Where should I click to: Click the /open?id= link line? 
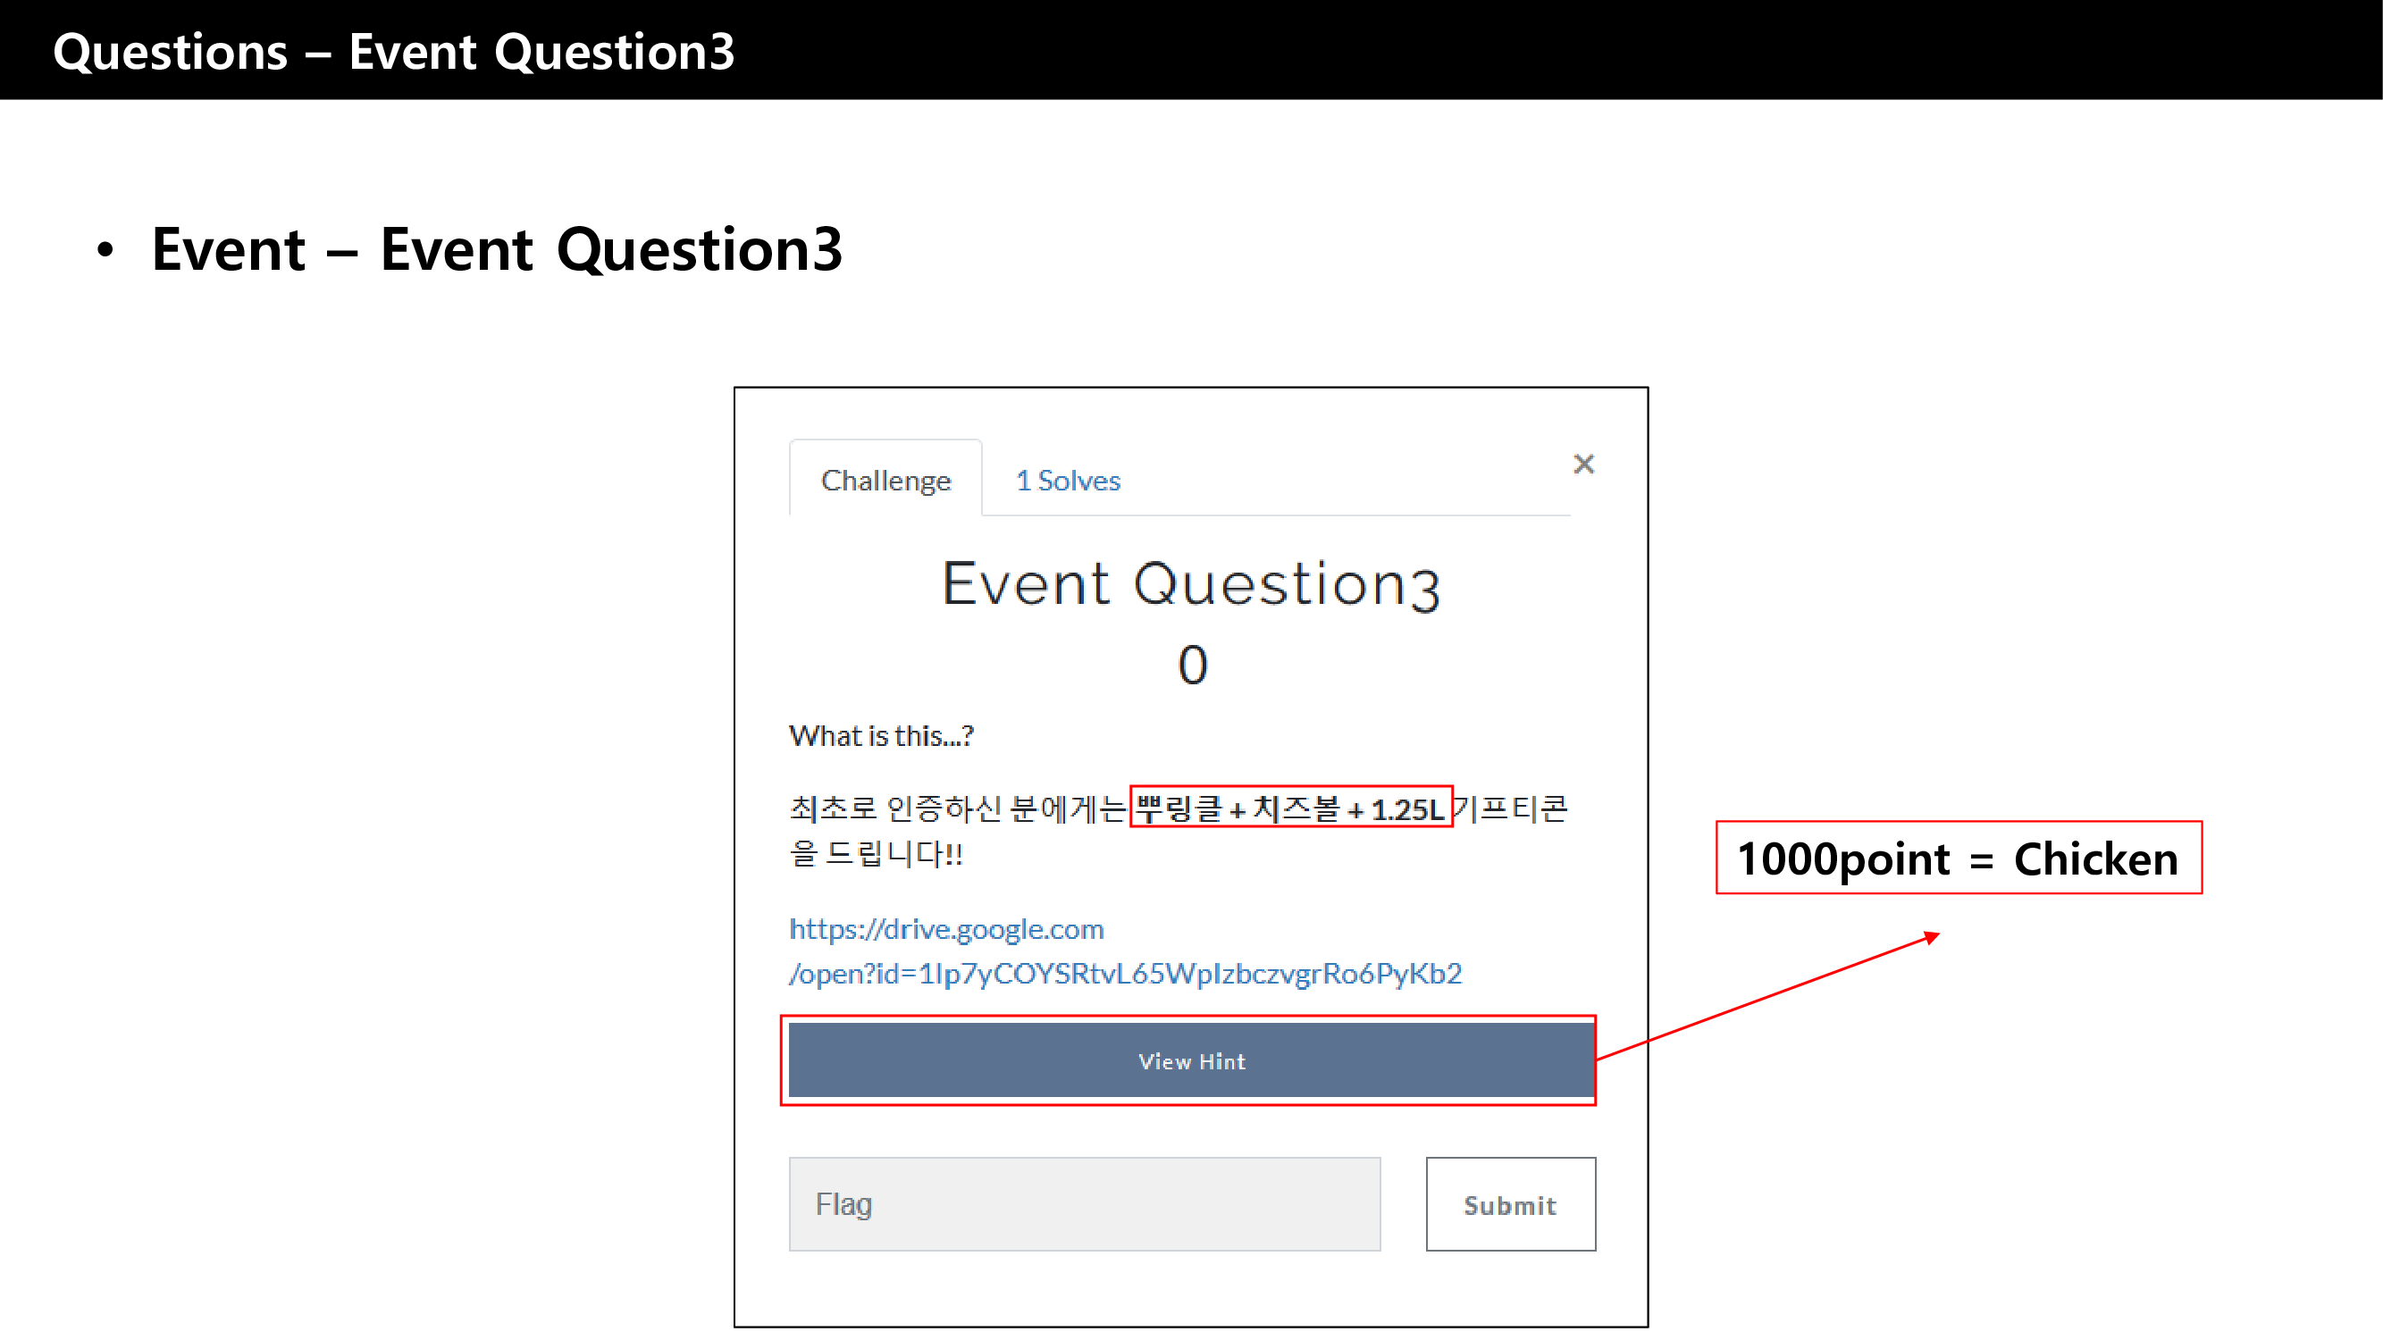point(1124,973)
